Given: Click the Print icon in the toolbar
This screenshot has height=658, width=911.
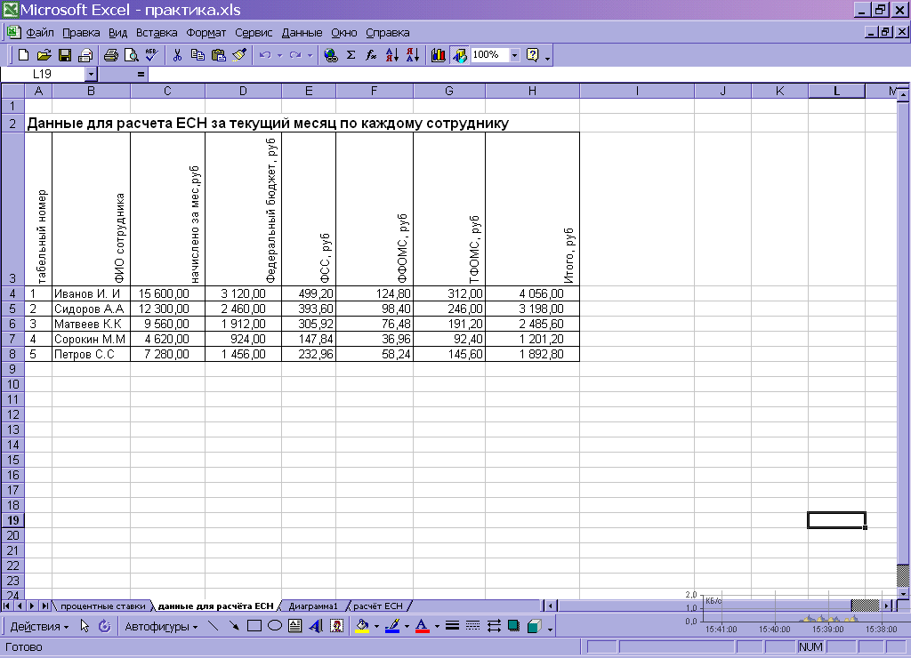Looking at the screenshot, I should [110, 55].
